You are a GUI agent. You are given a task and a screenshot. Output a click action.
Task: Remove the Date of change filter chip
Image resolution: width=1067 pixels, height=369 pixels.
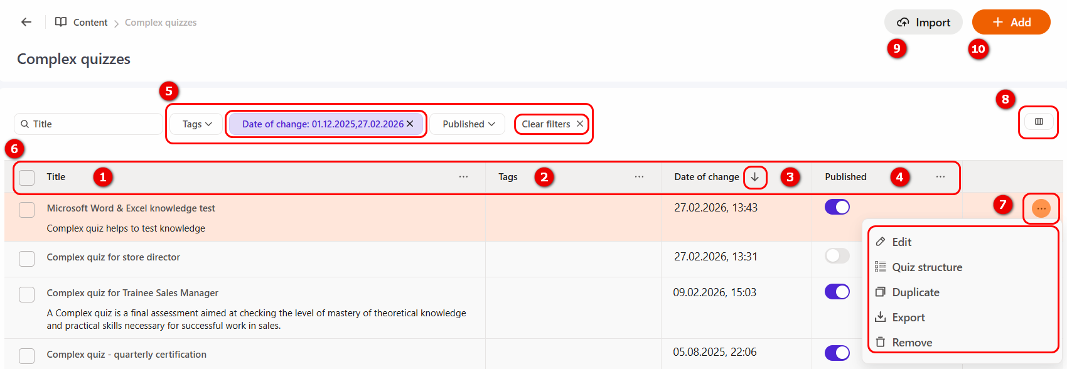(x=410, y=124)
